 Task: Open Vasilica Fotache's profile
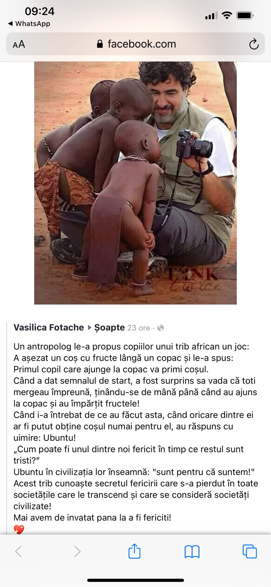pyautogui.click(x=49, y=327)
